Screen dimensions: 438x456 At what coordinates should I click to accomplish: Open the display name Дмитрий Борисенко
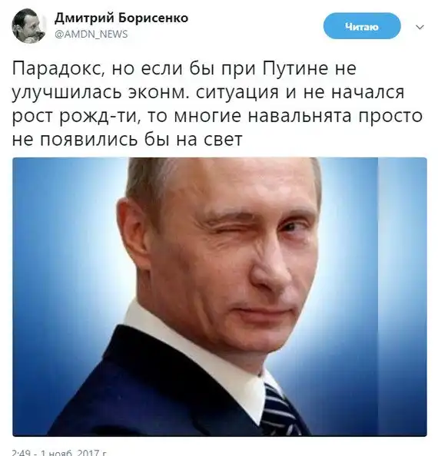pos(121,18)
